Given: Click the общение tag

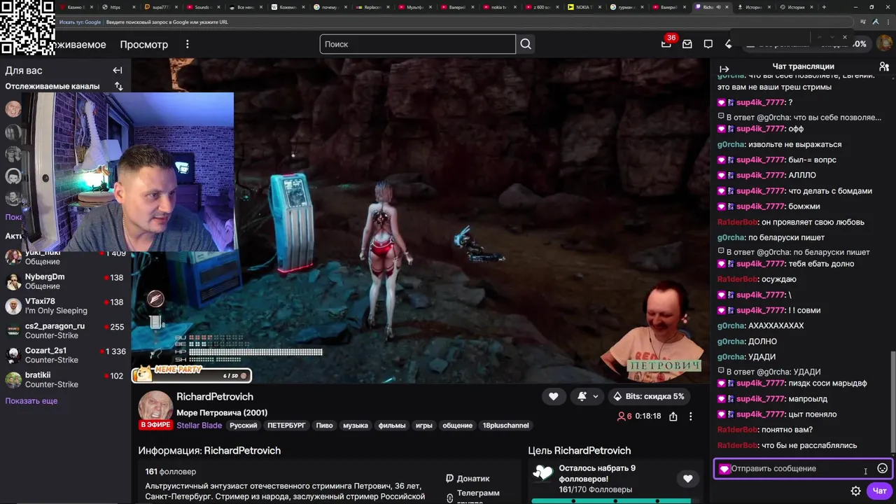Looking at the screenshot, I should pyautogui.click(x=458, y=426).
